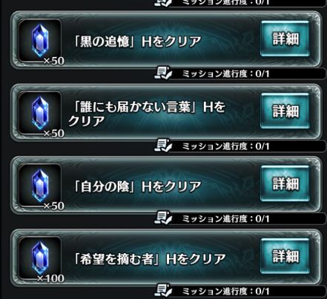This screenshot has height=299, width=327.
Task: Select the 「自分の陰」Hをクリア mission title
Action: (137, 187)
